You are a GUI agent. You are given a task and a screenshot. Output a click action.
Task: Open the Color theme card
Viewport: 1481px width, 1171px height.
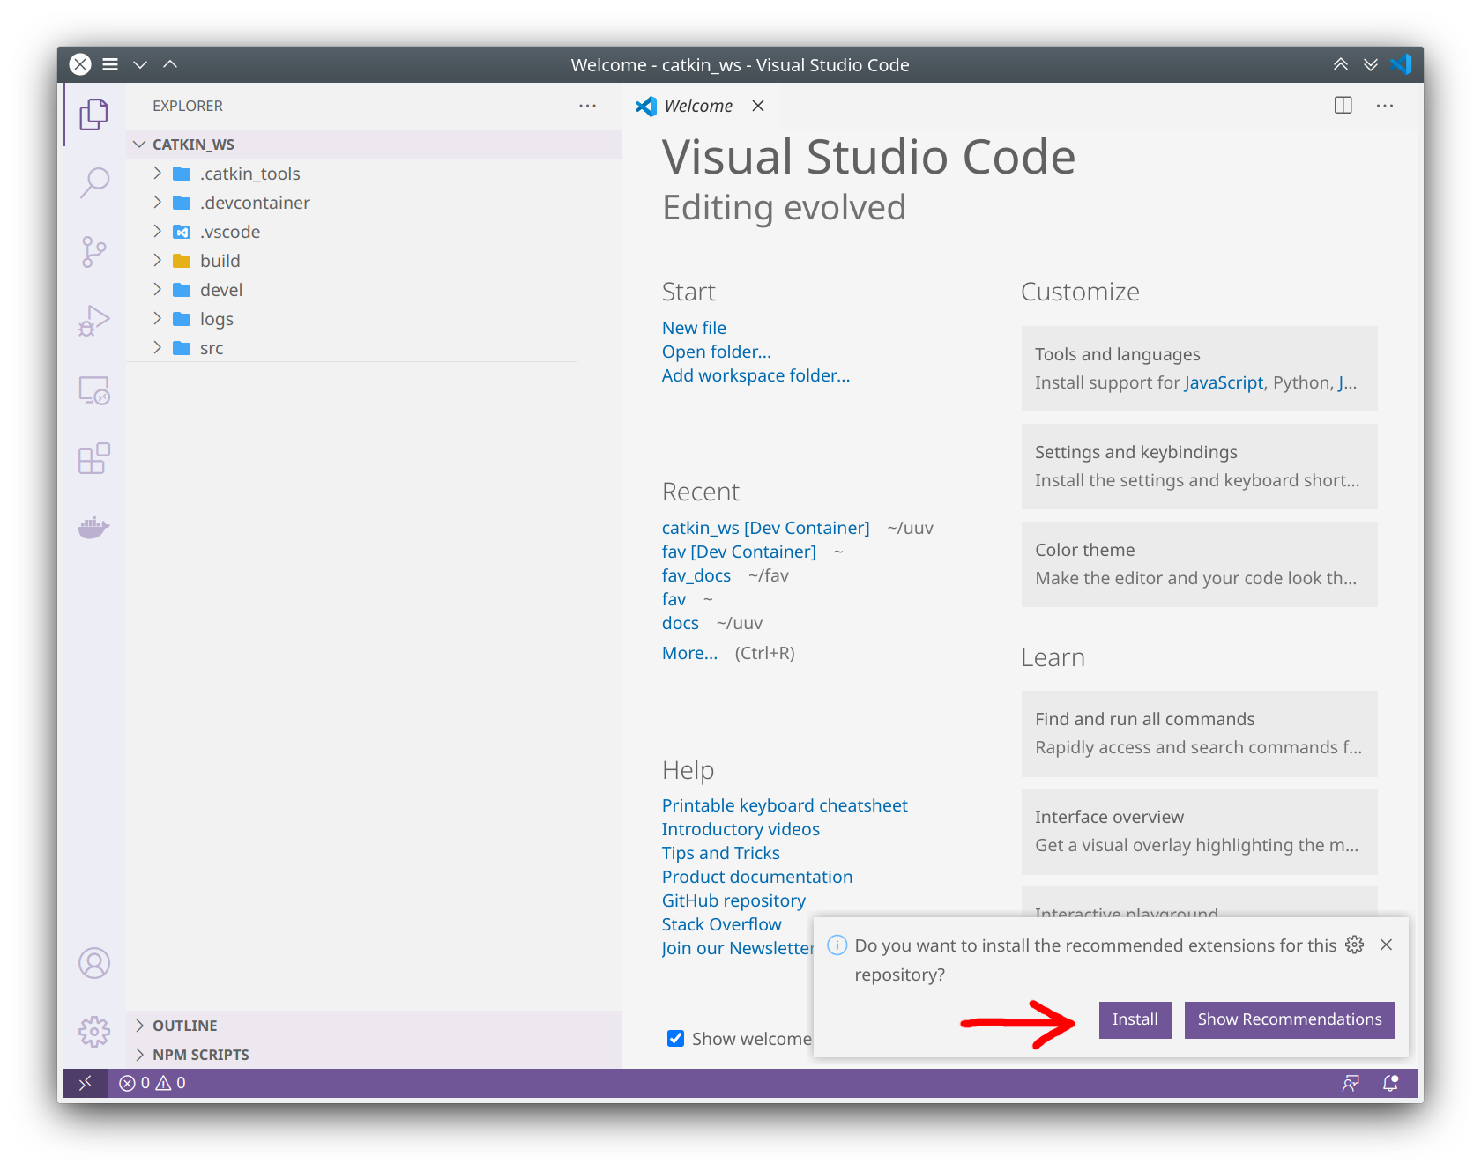[x=1199, y=564]
